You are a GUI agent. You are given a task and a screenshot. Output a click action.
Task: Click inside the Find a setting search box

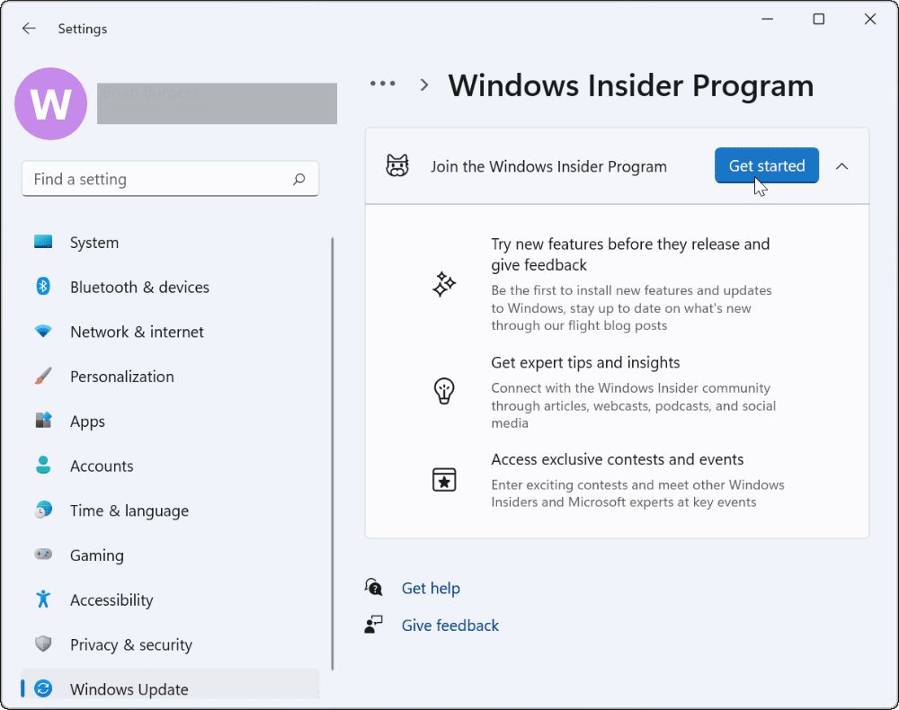[x=153, y=179]
